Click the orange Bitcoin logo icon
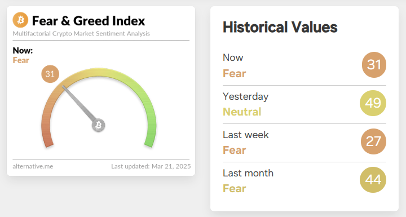406x217 pixels. (20, 20)
